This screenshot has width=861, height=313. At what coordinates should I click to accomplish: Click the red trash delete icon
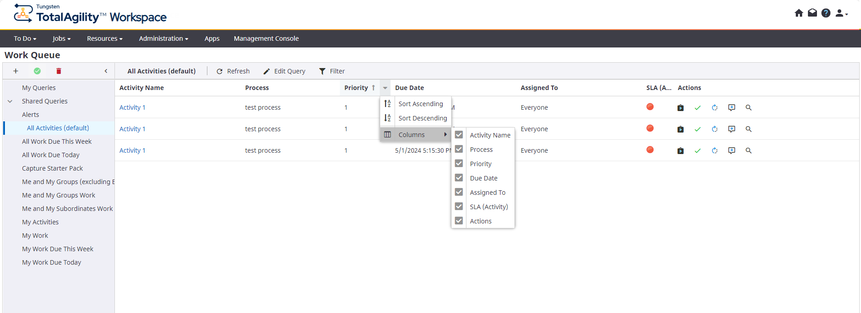(x=59, y=71)
